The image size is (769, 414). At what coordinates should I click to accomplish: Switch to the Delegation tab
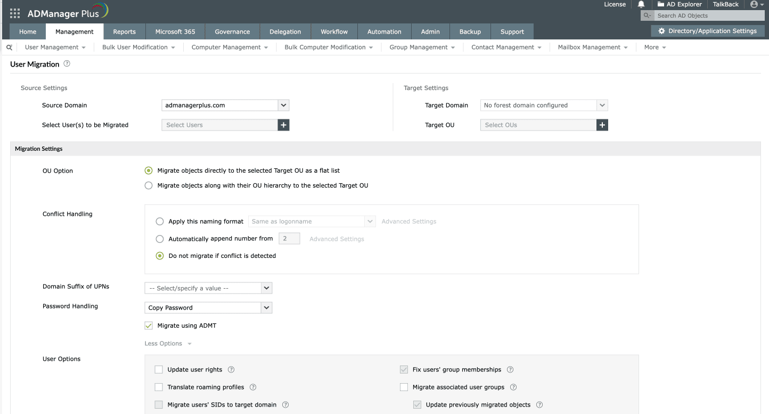coord(285,31)
